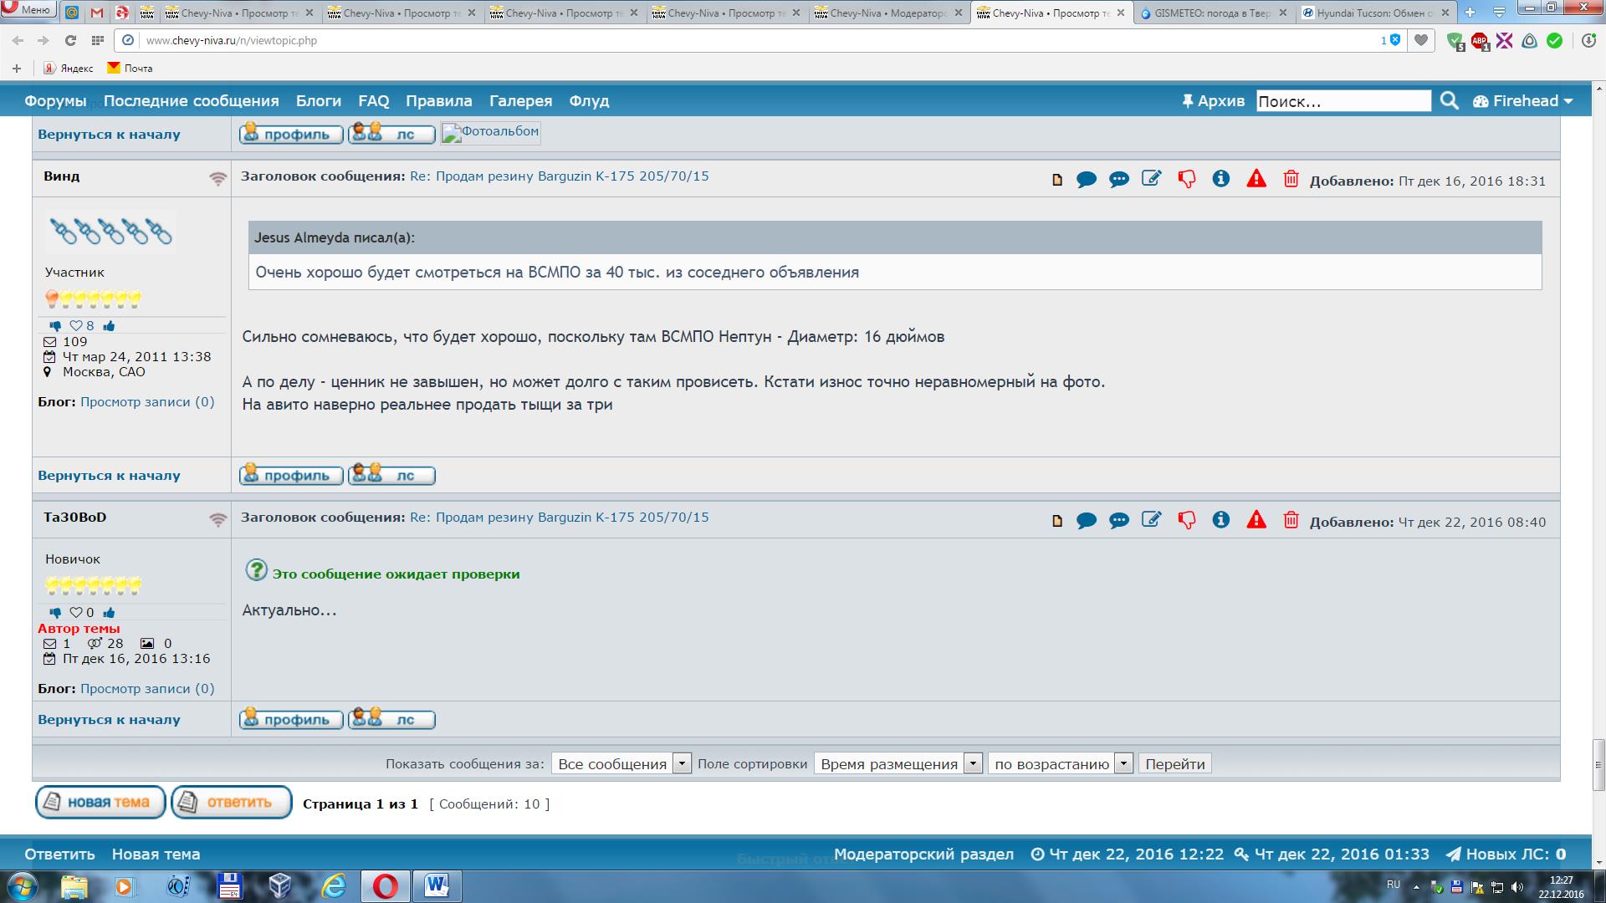The height and width of the screenshot is (903, 1606).
Task: Open the 'Галерея' menu item
Action: coord(520,101)
